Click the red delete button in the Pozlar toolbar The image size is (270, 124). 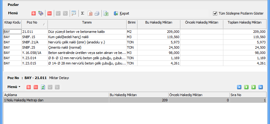pyautogui.click(x=49, y=13)
